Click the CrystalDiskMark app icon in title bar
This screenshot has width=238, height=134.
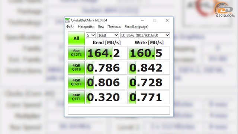[67, 20]
